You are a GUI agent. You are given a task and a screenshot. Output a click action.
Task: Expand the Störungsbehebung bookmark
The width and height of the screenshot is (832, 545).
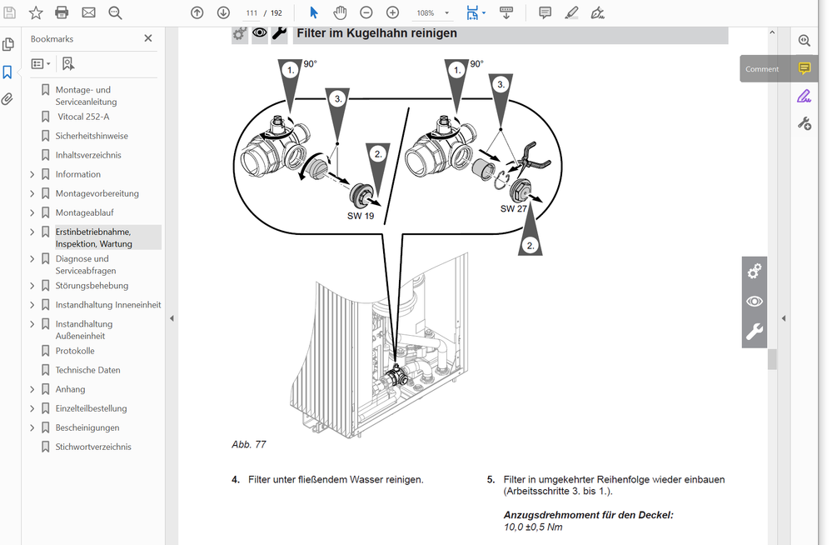(x=32, y=286)
